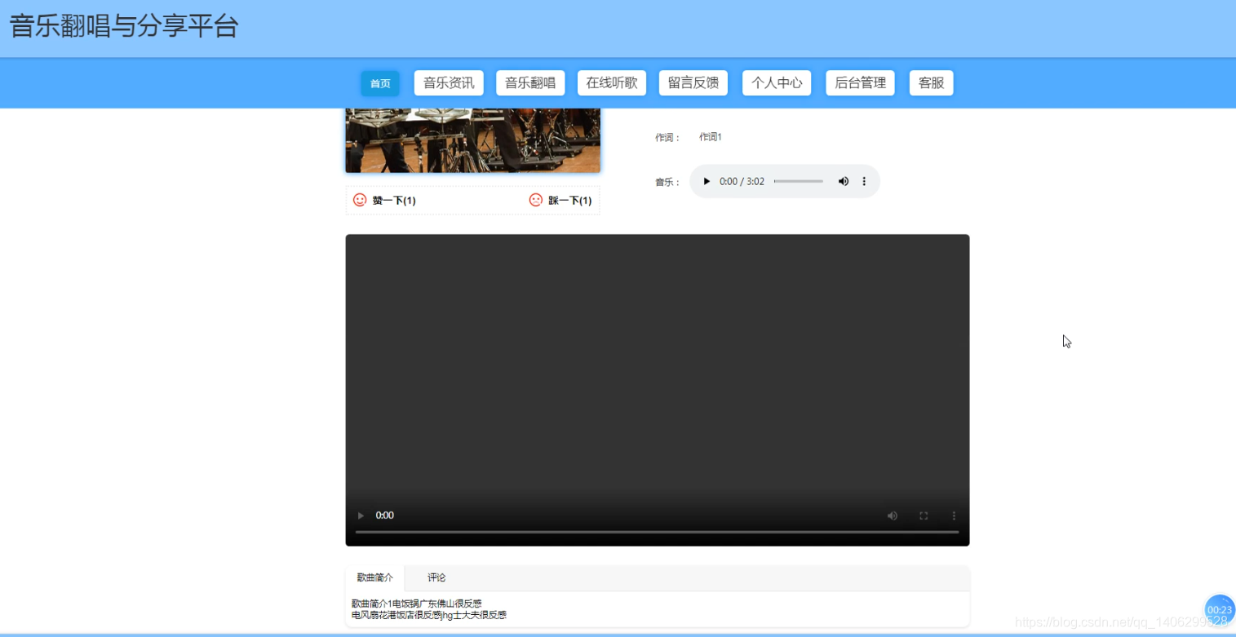Open the 个人中心 navigation item

coord(777,83)
